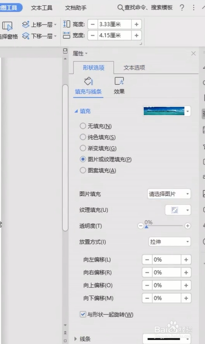Increase left offset value
Image resolution: width=205 pixels, height=344 pixels.
[x=186, y=260]
